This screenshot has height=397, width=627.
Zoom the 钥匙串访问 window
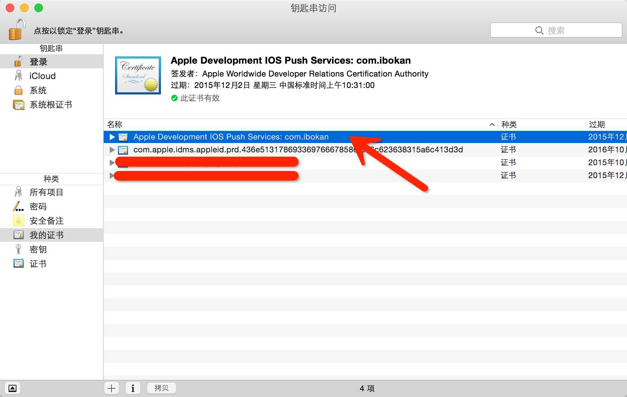(39, 8)
